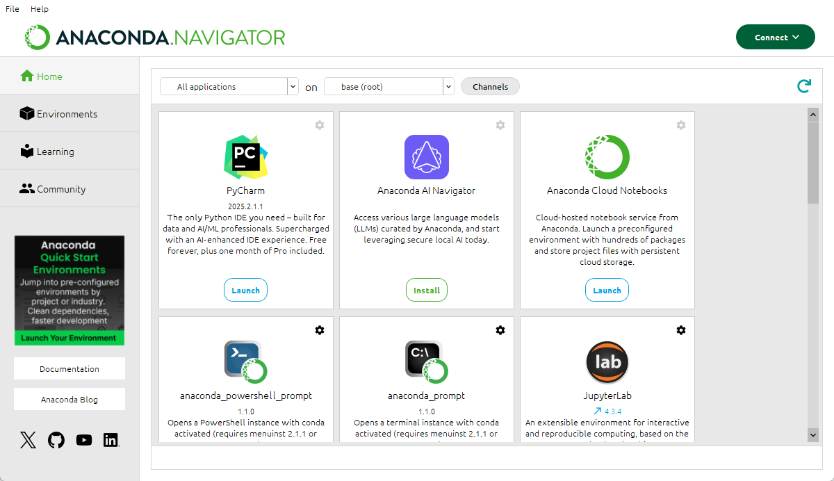Click the JupyterLab lab icon
Image resolution: width=834 pixels, height=481 pixels.
tap(607, 362)
